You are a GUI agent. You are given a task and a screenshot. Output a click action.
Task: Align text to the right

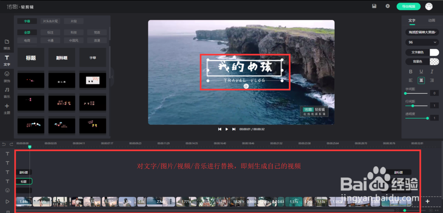pyautogui.click(x=431, y=80)
